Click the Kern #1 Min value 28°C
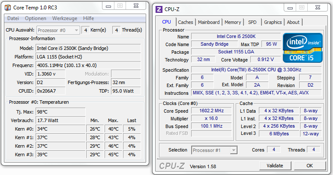The height and width of the screenshot is (175, 333). [95, 137]
